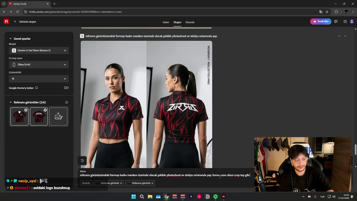Collapse the Genel ayarlar section
This screenshot has height=201, width=357.
coord(11,39)
